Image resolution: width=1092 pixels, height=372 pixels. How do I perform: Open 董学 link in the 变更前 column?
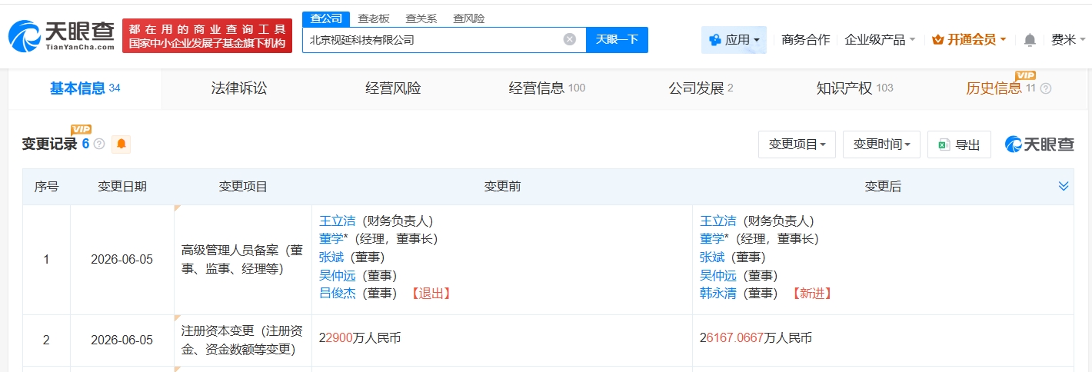tap(331, 239)
